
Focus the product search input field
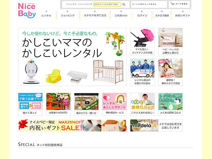(107, 4)
